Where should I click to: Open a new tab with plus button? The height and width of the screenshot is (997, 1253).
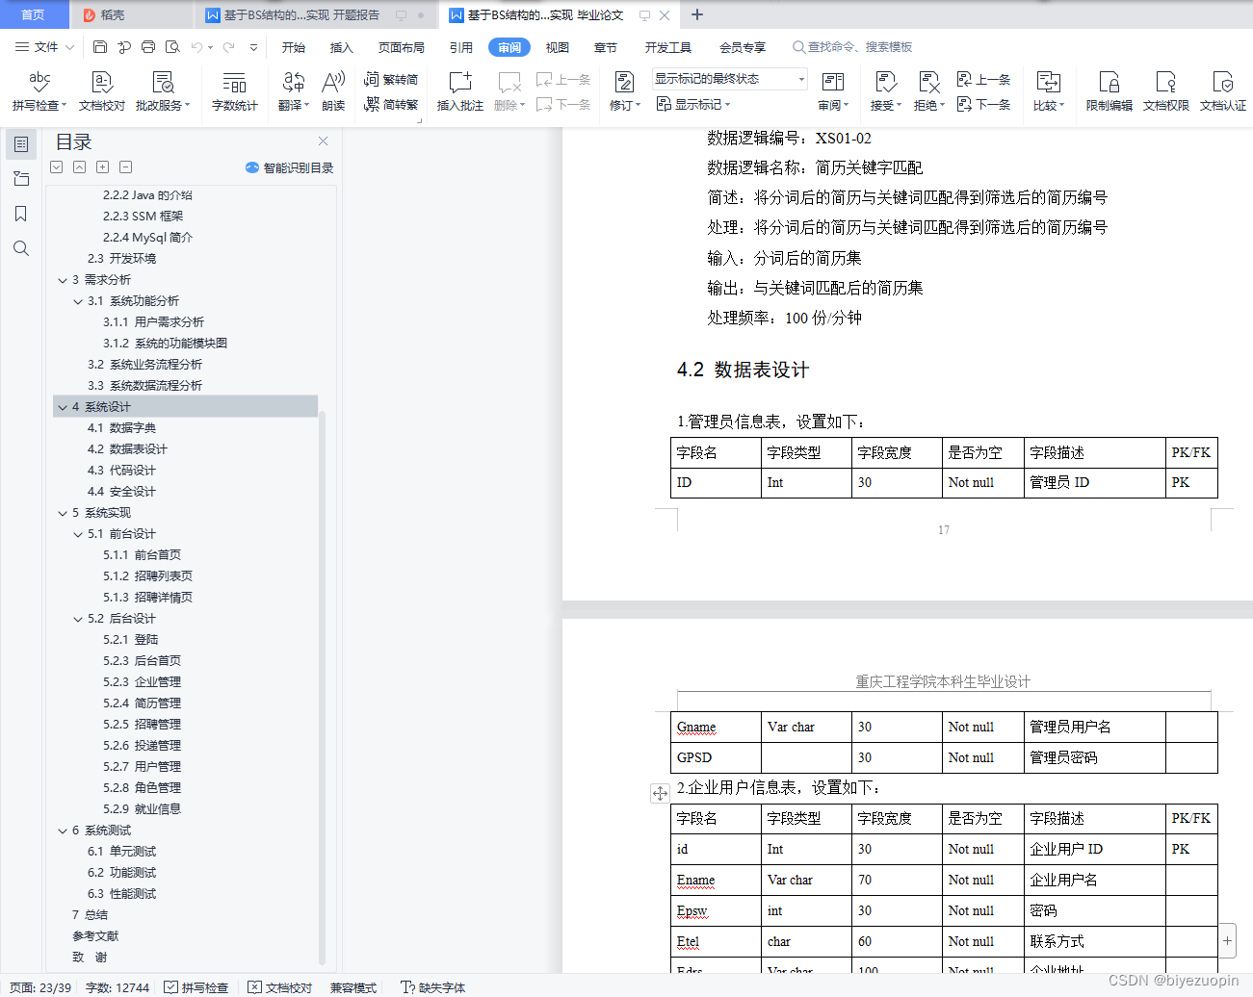click(697, 14)
